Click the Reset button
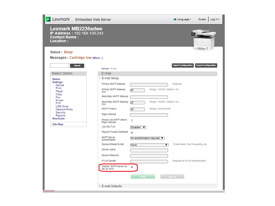This screenshot has height=206, width=275. tap(172, 176)
